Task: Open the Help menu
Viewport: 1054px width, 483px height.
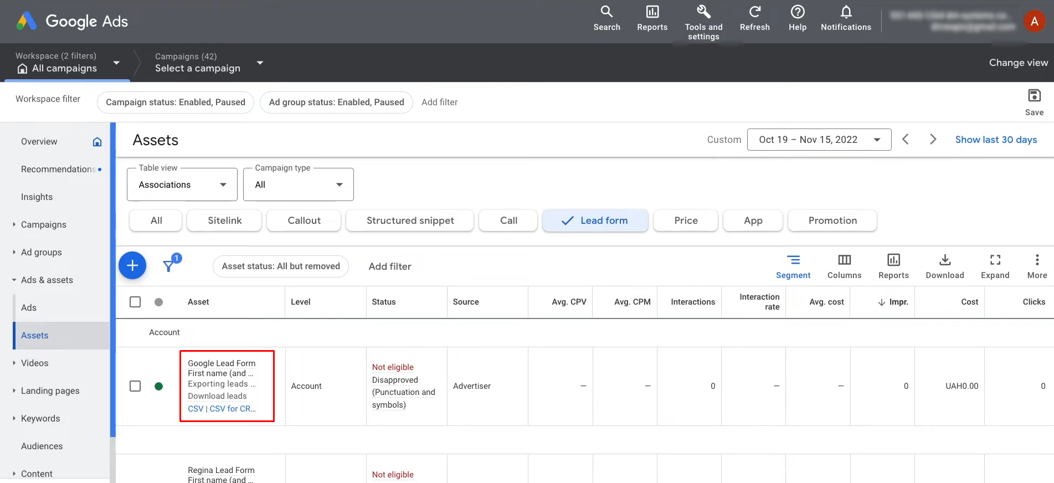Action: point(797,18)
